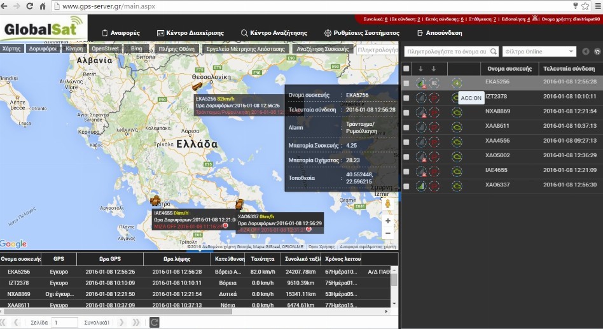Image resolution: width=603 pixels, height=329 pixels.
Task: Click the map address search field
Action: 377,50
